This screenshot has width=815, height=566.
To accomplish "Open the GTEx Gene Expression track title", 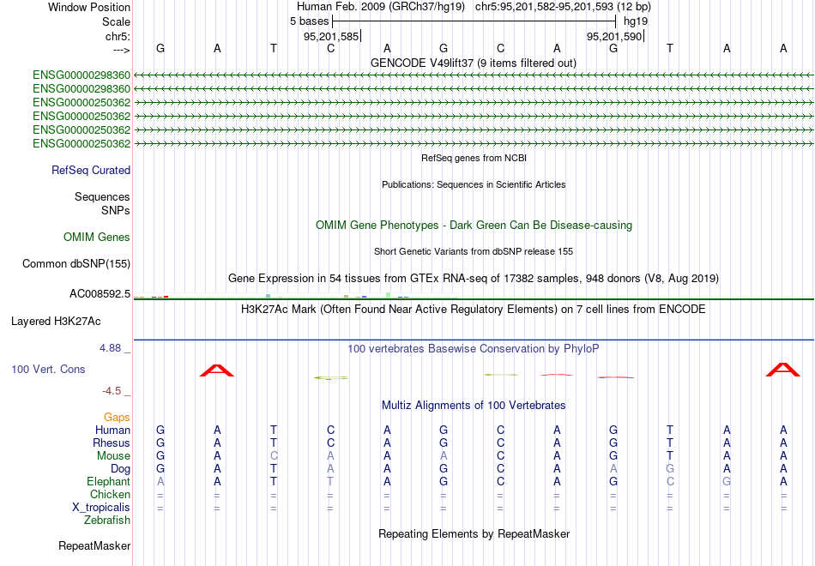I will 474,278.
